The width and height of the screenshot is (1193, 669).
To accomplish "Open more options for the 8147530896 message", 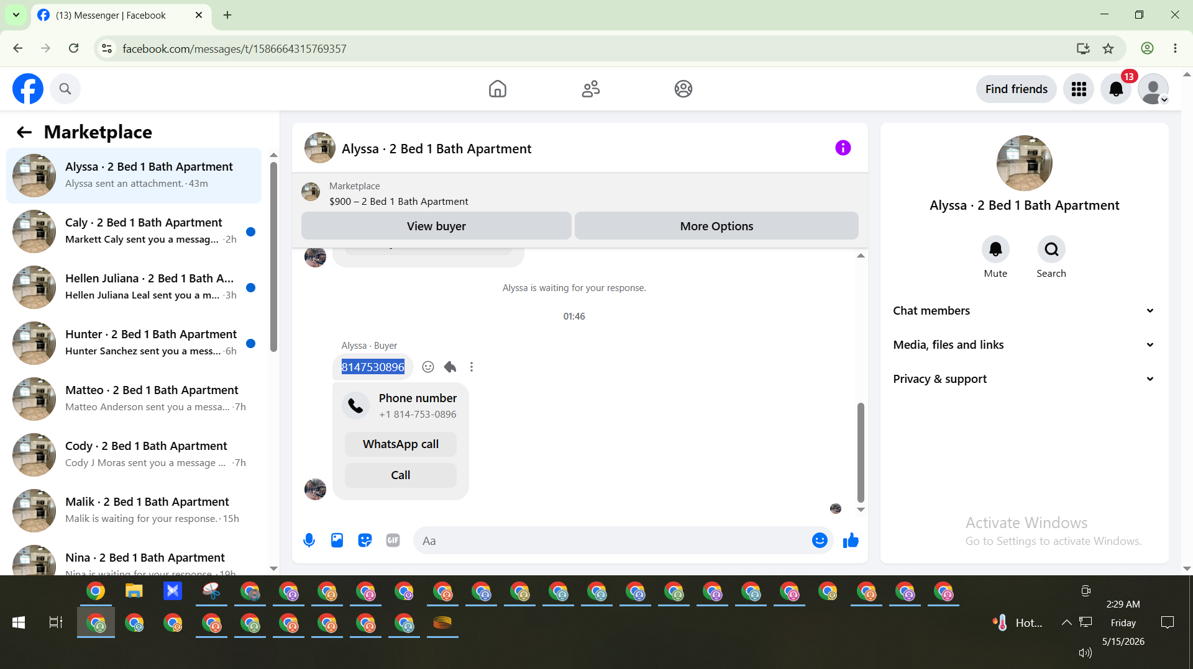I will (472, 367).
